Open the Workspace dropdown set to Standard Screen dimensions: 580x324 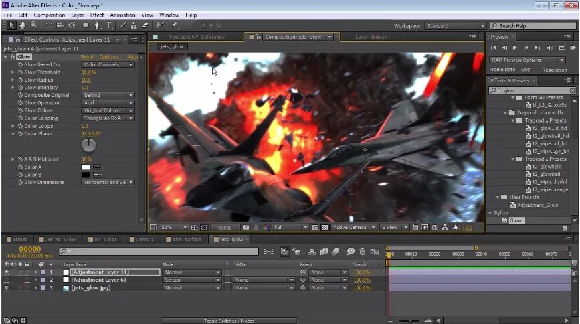click(x=454, y=26)
